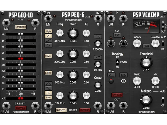Toggle SMOOTH button in GEQ-10
167x125 pixels.
point(21,27)
